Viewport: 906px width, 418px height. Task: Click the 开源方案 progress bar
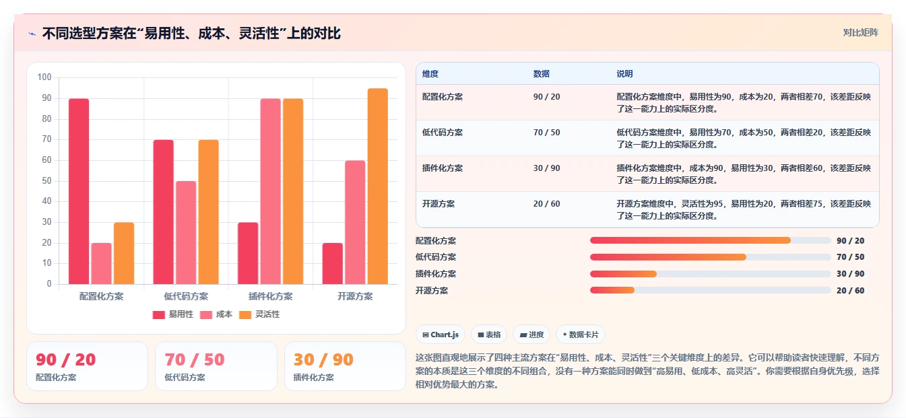[x=710, y=290]
